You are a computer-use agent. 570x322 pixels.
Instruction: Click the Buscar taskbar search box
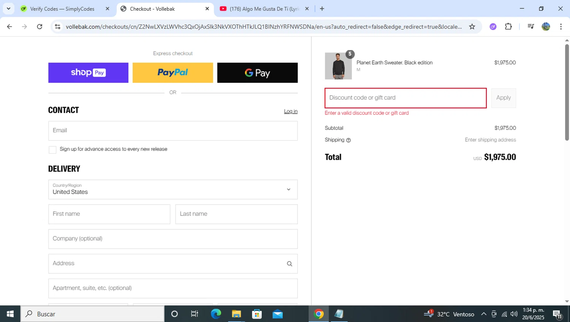92,314
